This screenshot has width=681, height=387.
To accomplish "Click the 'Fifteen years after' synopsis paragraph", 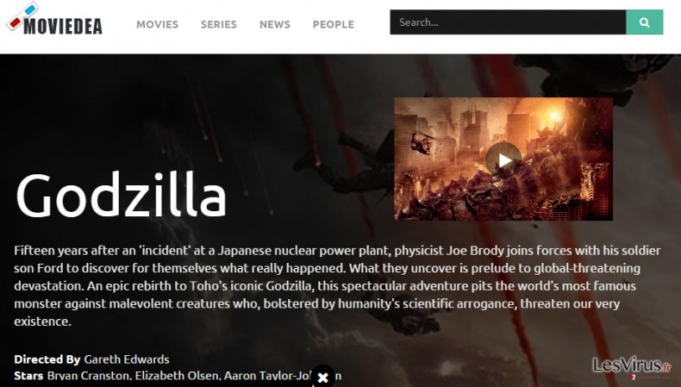I will pos(337,286).
